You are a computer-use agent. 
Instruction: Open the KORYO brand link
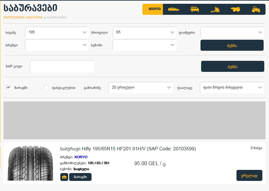coord(81,157)
